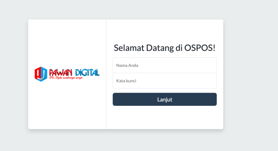278x151 pixels.
Task: Click the word "Selamat" in the heading
Action: [x=129, y=48]
